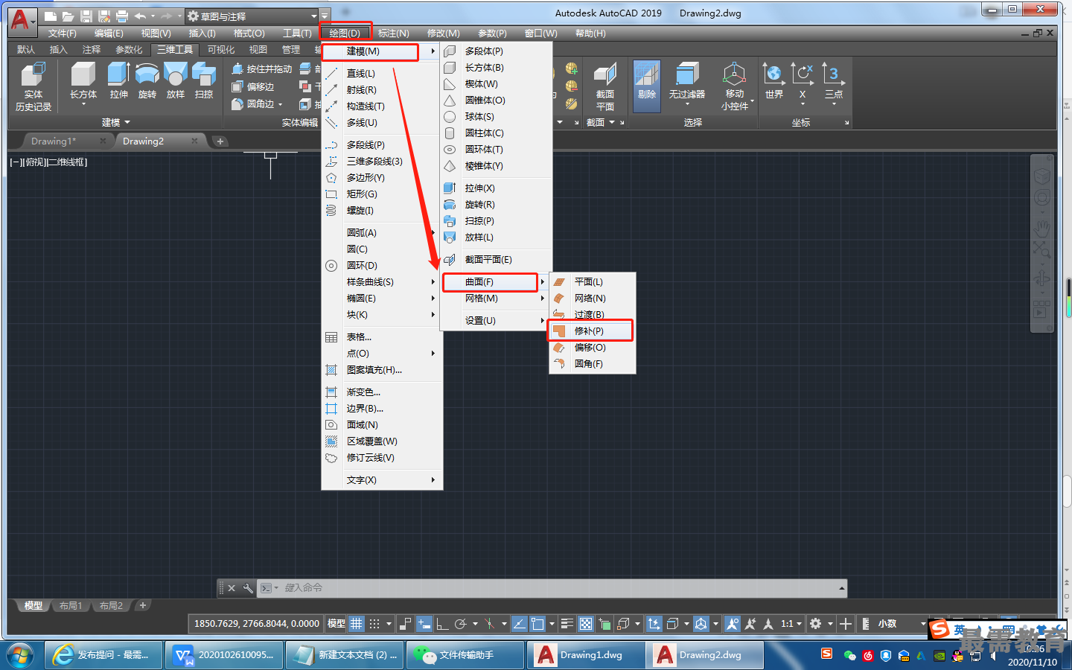Screen dimensions: 1072x670
Task: Click the 截面平面(E) section plane icon
Action: 450,260
